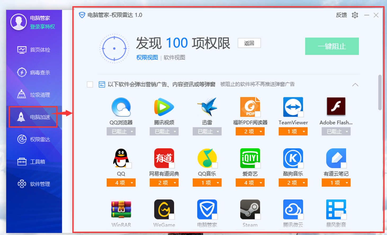The width and height of the screenshot is (387, 235).
Task: Expand the 1项 dropdown under 有道云笔记
Action: 336,183
